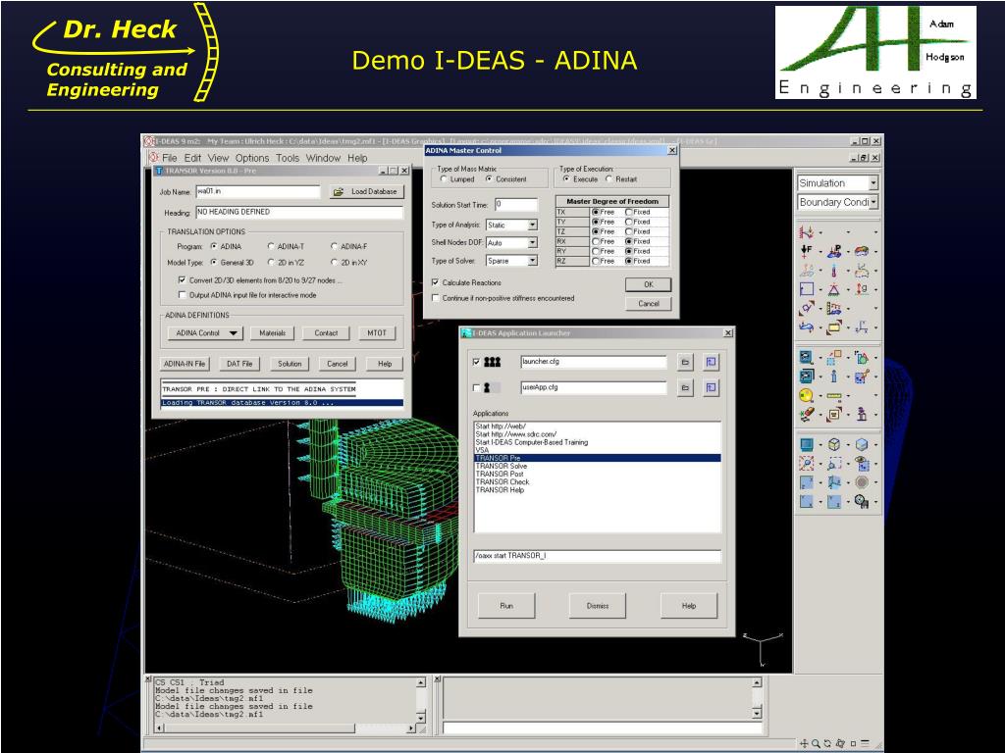Click the edit icon next to userApp.cfg
This screenshot has width=1005, height=753.
tap(711, 388)
